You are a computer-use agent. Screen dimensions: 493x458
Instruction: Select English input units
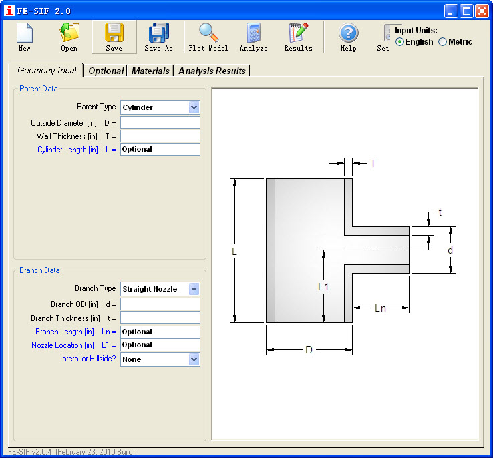[414, 42]
